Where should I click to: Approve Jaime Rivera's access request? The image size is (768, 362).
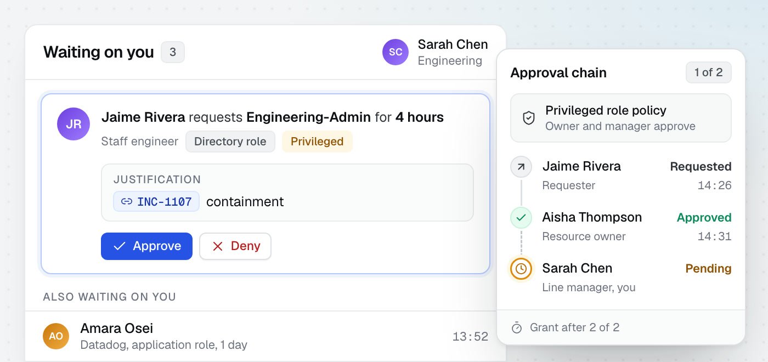pyautogui.click(x=146, y=246)
